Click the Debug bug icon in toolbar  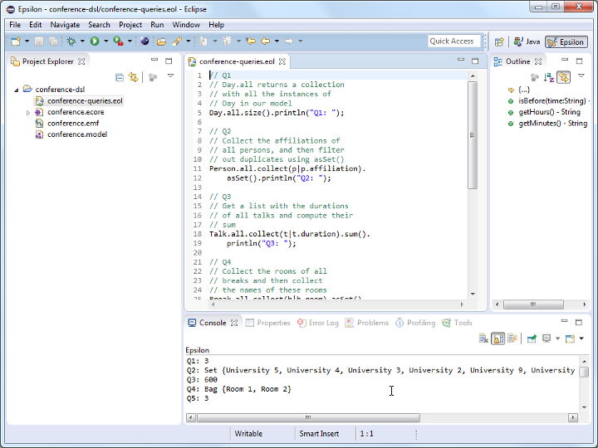[71, 41]
